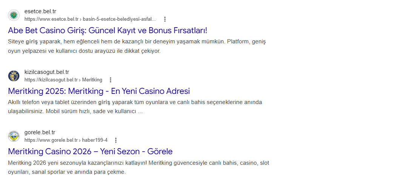The height and width of the screenshot is (190, 395).
Task: Click the kizilcasogut.bel.tr › Meritking breadcrumb URL
Action: [x=63, y=80]
